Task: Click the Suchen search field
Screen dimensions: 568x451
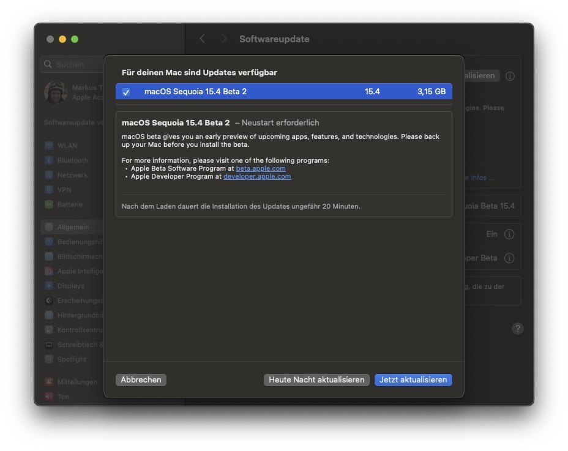Action: tap(72, 64)
